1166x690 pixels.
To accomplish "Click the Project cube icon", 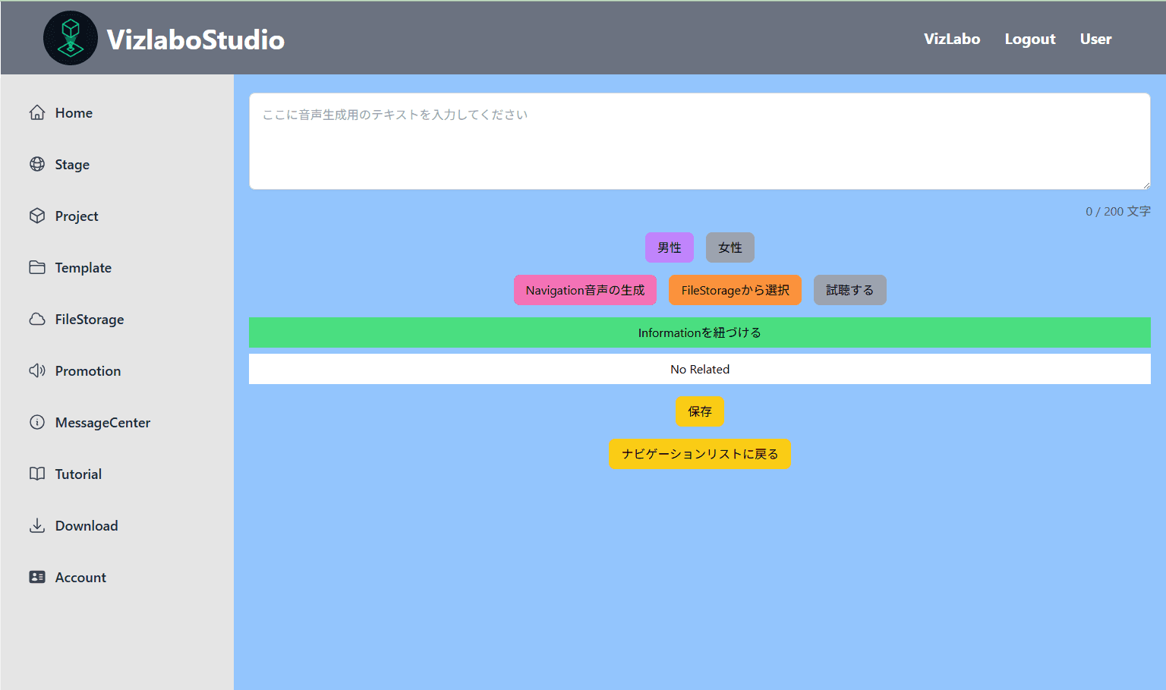I will pos(37,216).
